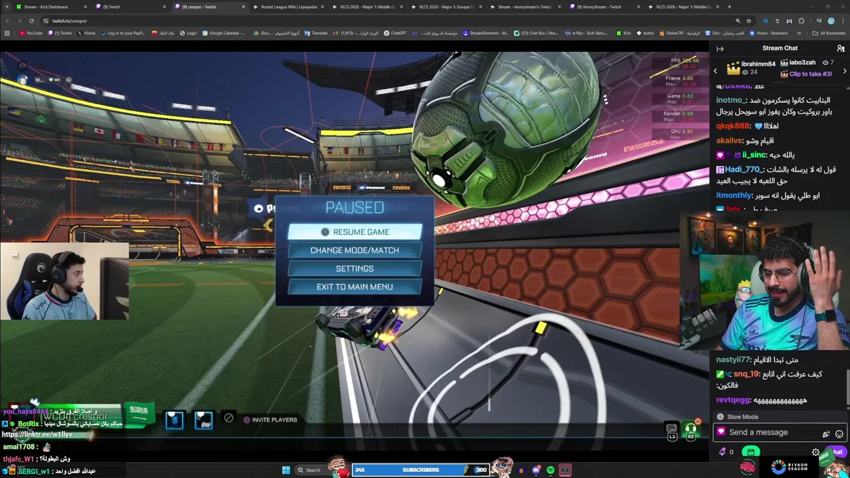Open ibrahimm84 top gifter entry
The width and height of the screenshot is (850, 478).
pyautogui.click(x=751, y=68)
